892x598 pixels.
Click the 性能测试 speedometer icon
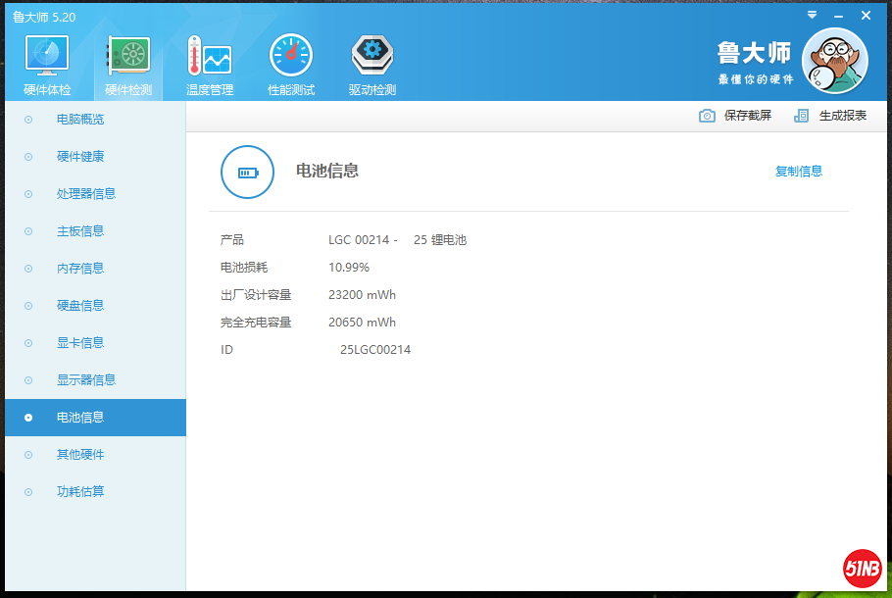tap(291, 57)
